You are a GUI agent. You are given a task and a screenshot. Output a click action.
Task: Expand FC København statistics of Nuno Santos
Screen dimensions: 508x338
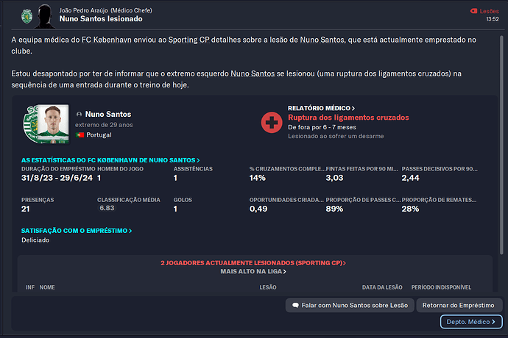click(x=110, y=160)
